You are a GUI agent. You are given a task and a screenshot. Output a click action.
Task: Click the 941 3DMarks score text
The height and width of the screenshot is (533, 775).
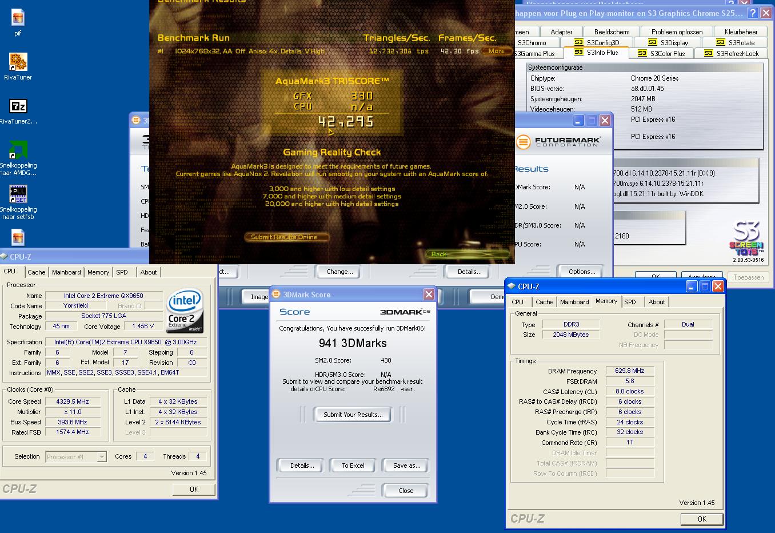(x=353, y=343)
